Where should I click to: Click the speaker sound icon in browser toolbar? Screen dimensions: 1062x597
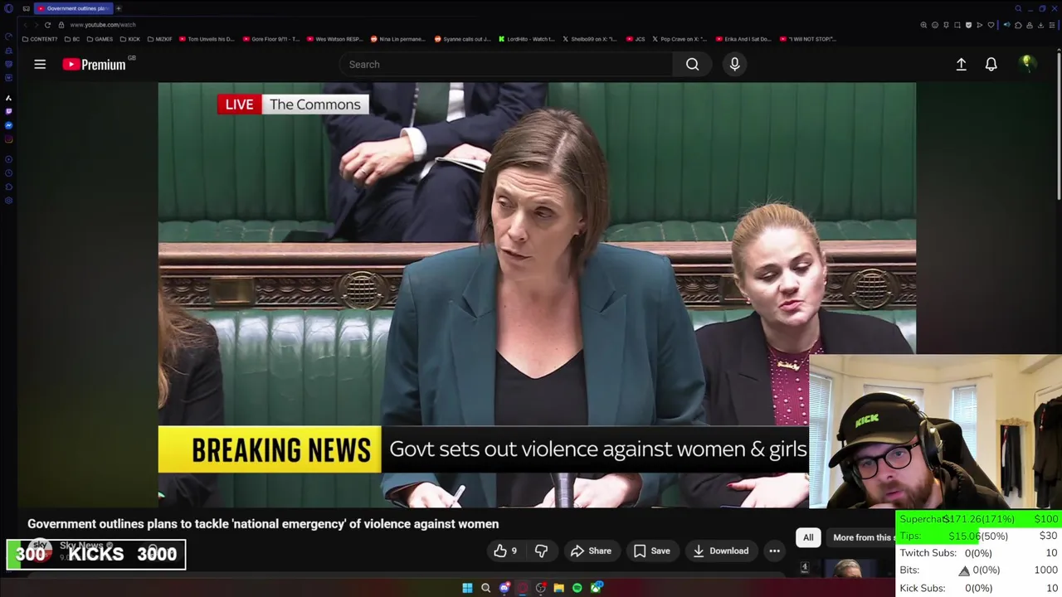[1006, 25]
